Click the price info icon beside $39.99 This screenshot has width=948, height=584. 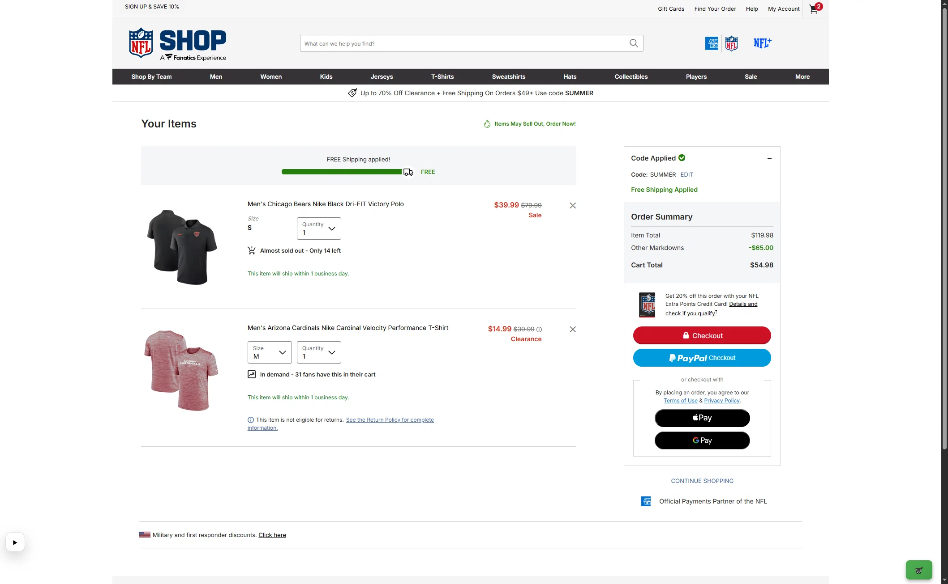coord(539,330)
